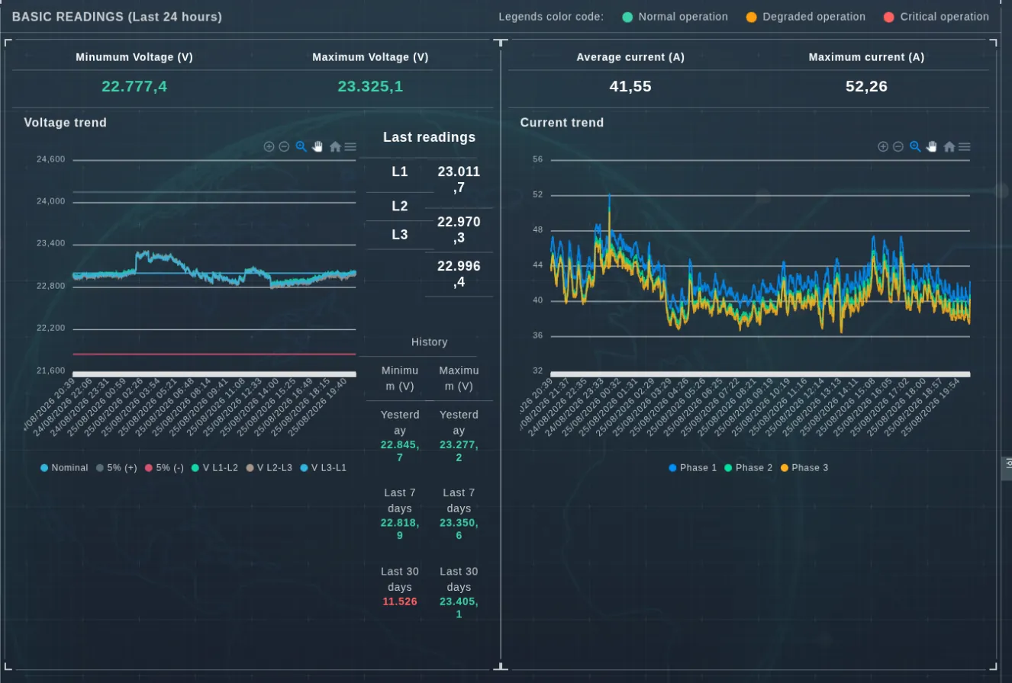
Task: Click the minimum voltage value 22.777,4
Action: pyautogui.click(x=134, y=86)
